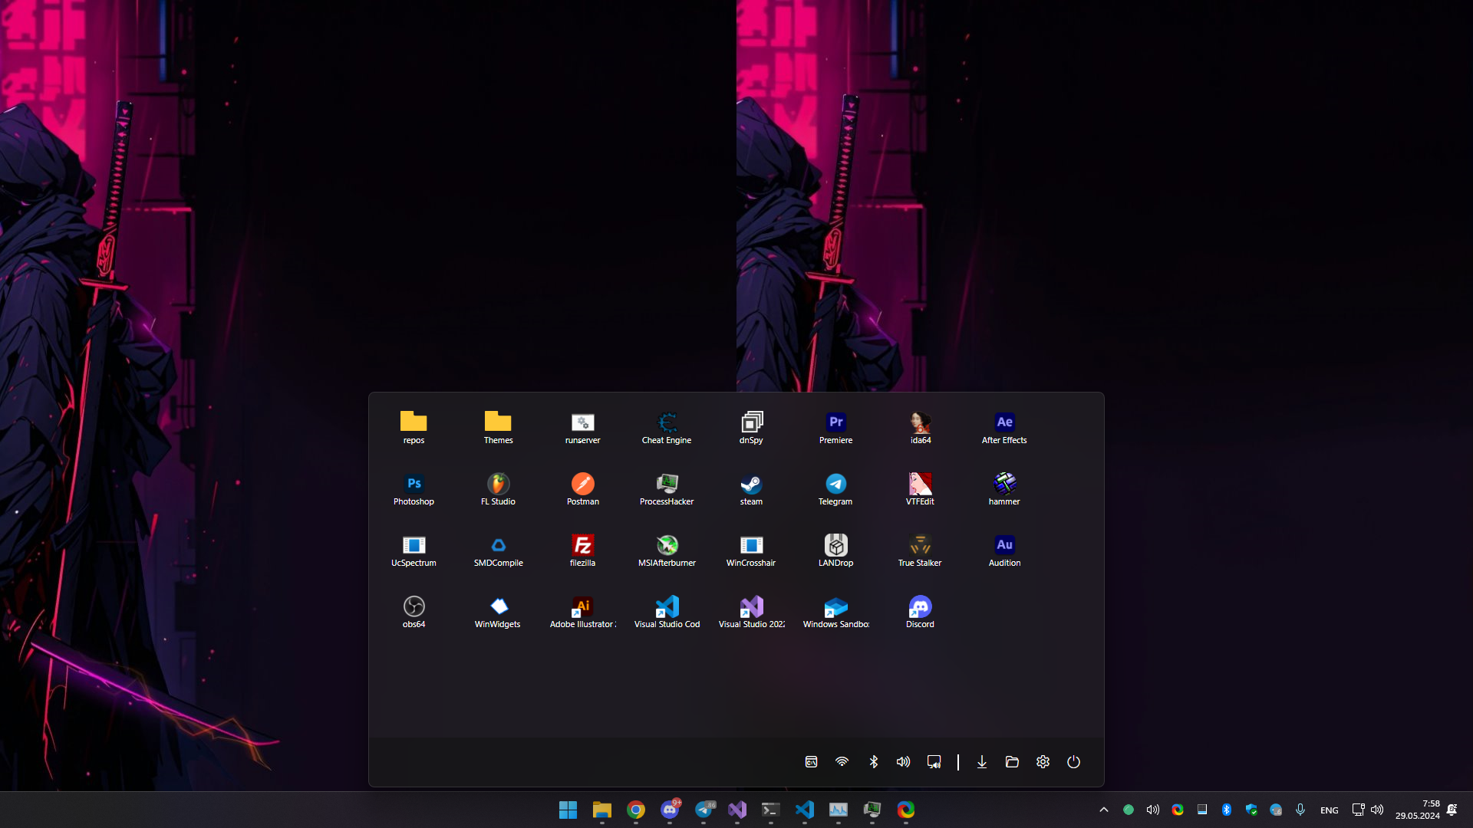Image resolution: width=1473 pixels, height=828 pixels.
Task: Launch filezilla
Action: tap(582, 550)
